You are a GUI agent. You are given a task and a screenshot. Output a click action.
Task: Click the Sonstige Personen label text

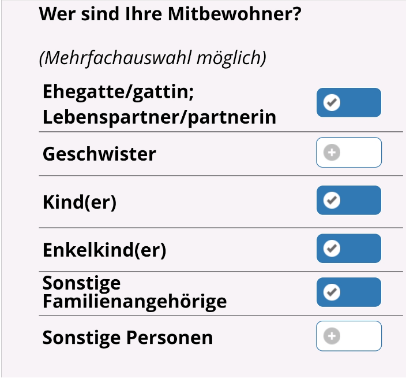[x=127, y=337]
